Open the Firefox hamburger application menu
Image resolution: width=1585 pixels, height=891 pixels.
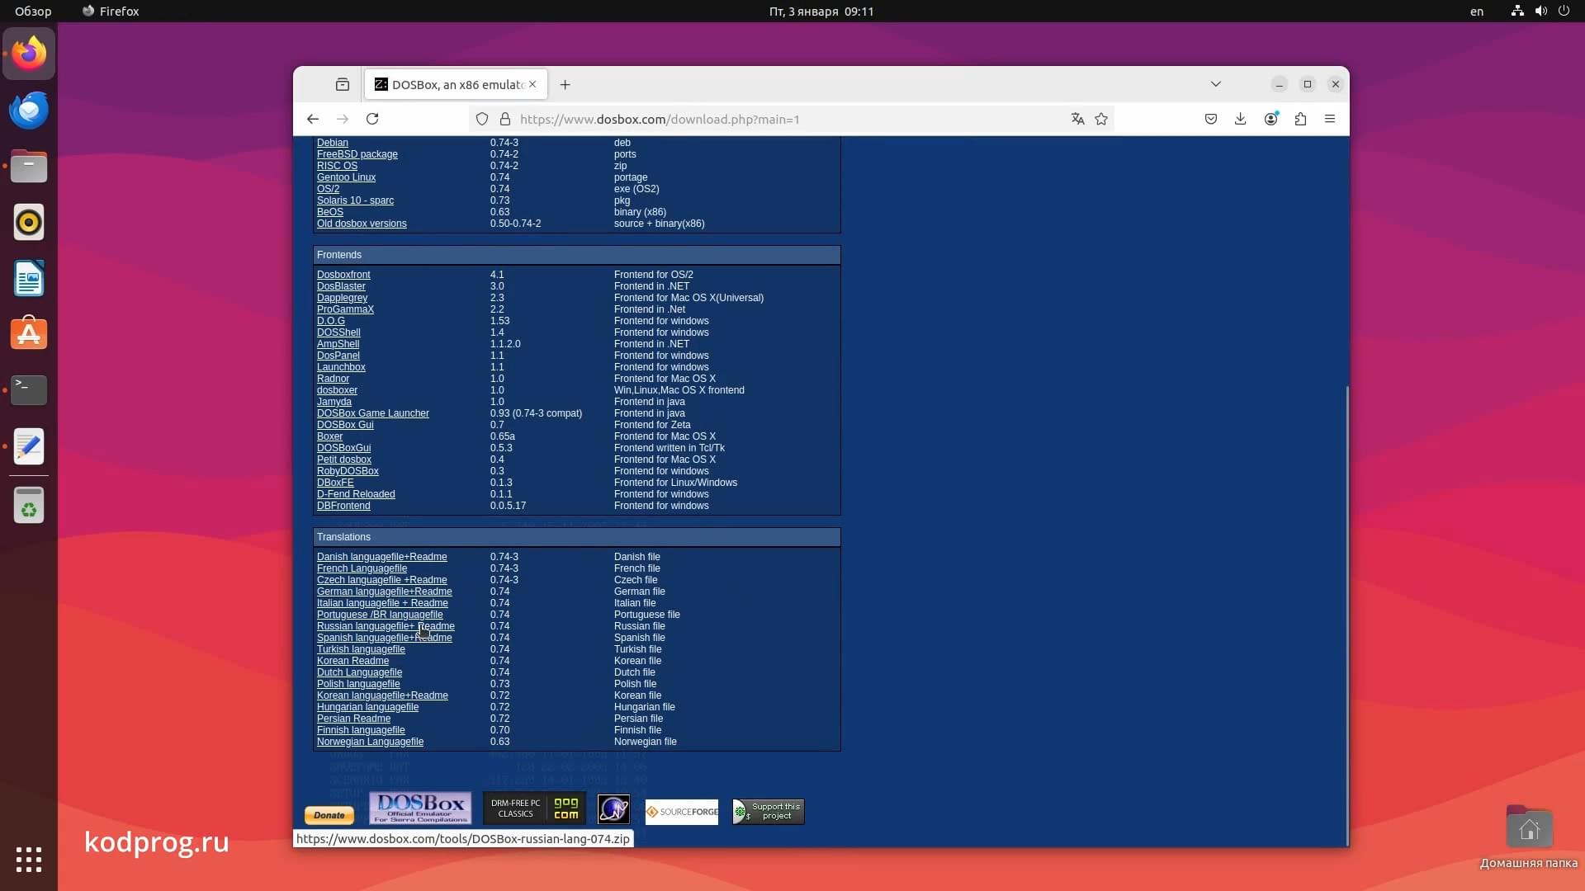[1330, 119]
